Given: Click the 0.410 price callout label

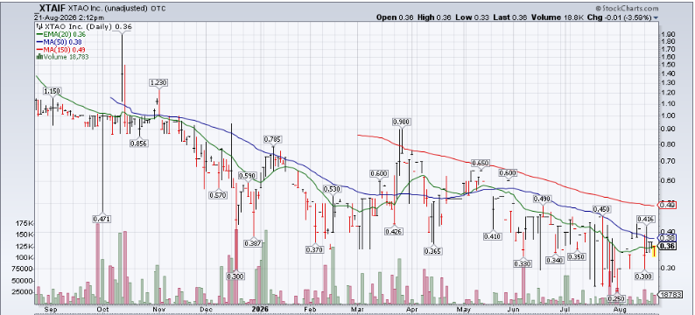Looking at the screenshot, I should point(492,236).
